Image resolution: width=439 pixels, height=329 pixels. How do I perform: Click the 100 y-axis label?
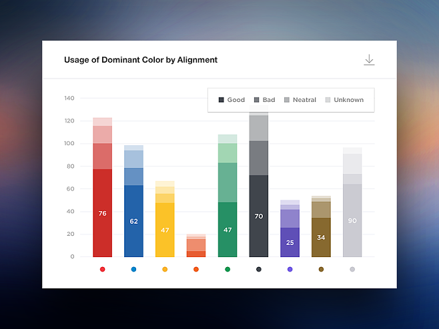point(69,143)
